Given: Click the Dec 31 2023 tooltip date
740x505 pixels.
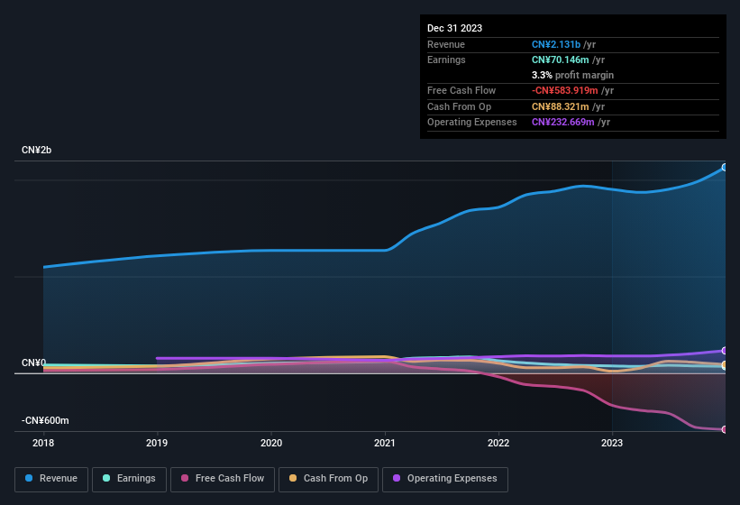Looking at the screenshot, I should (454, 28).
